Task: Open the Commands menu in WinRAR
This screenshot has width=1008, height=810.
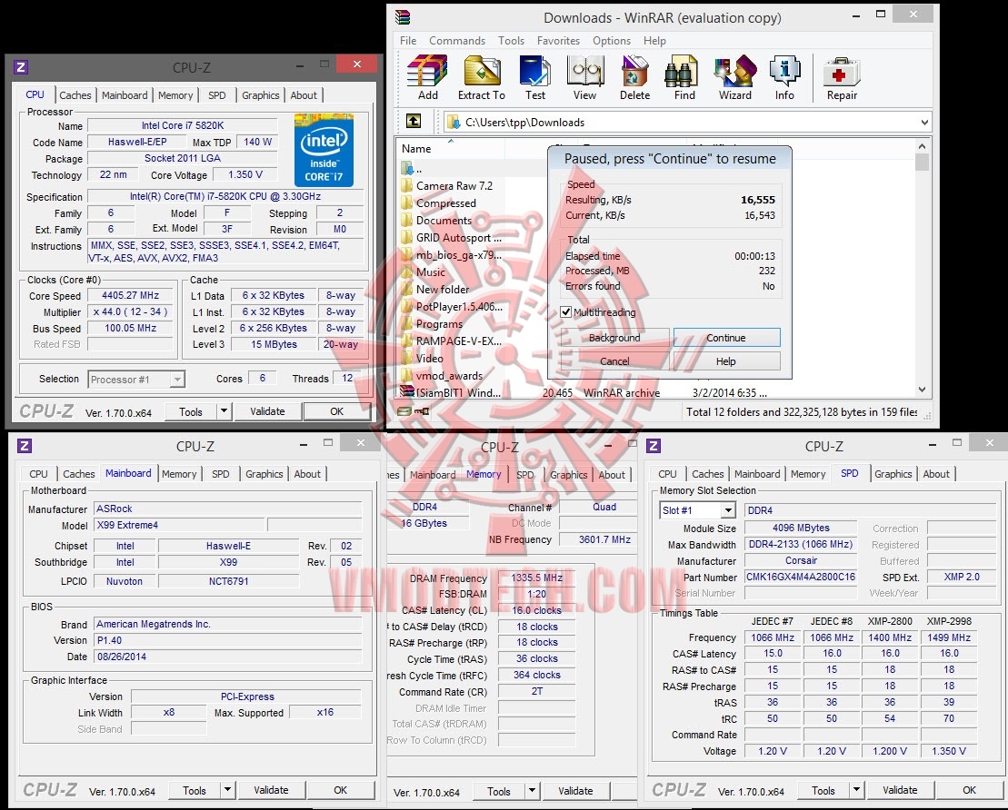Action: tap(457, 41)
